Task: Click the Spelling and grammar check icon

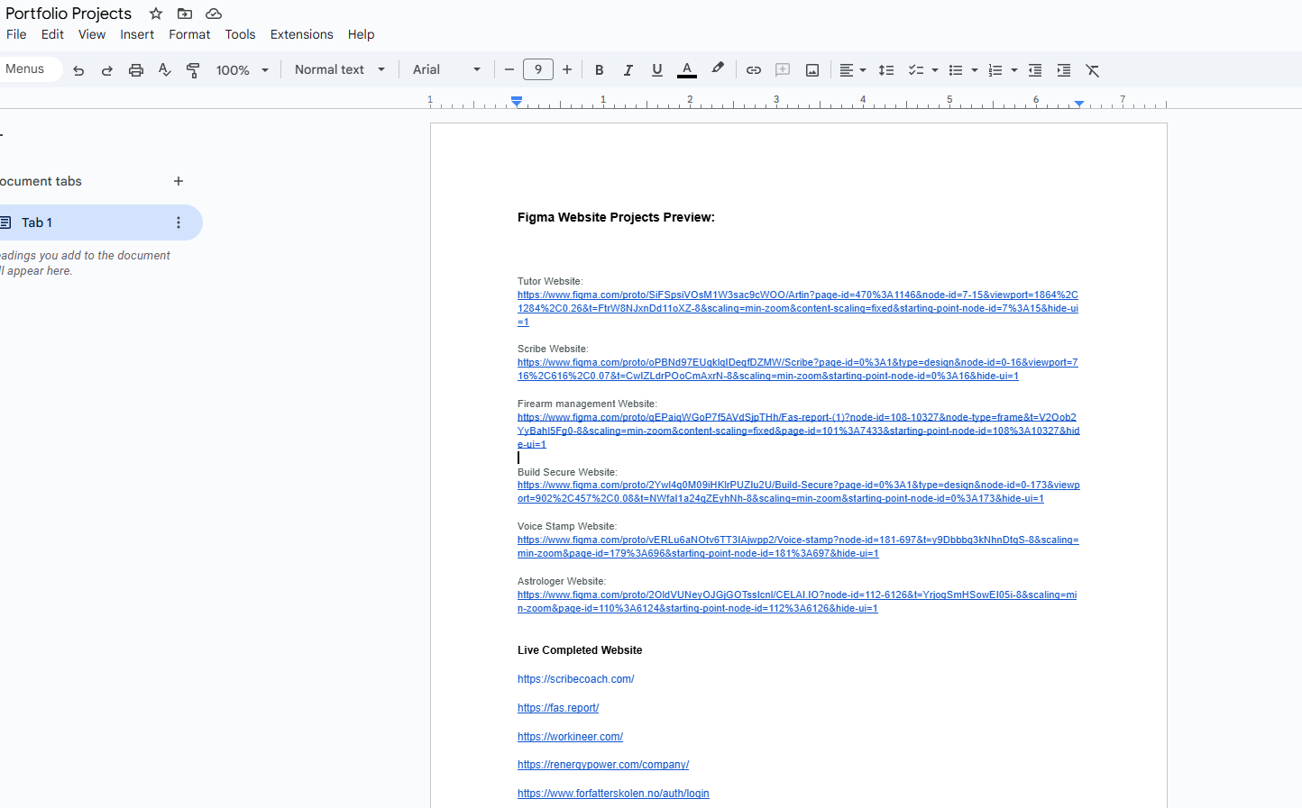Action: point(164,70)
